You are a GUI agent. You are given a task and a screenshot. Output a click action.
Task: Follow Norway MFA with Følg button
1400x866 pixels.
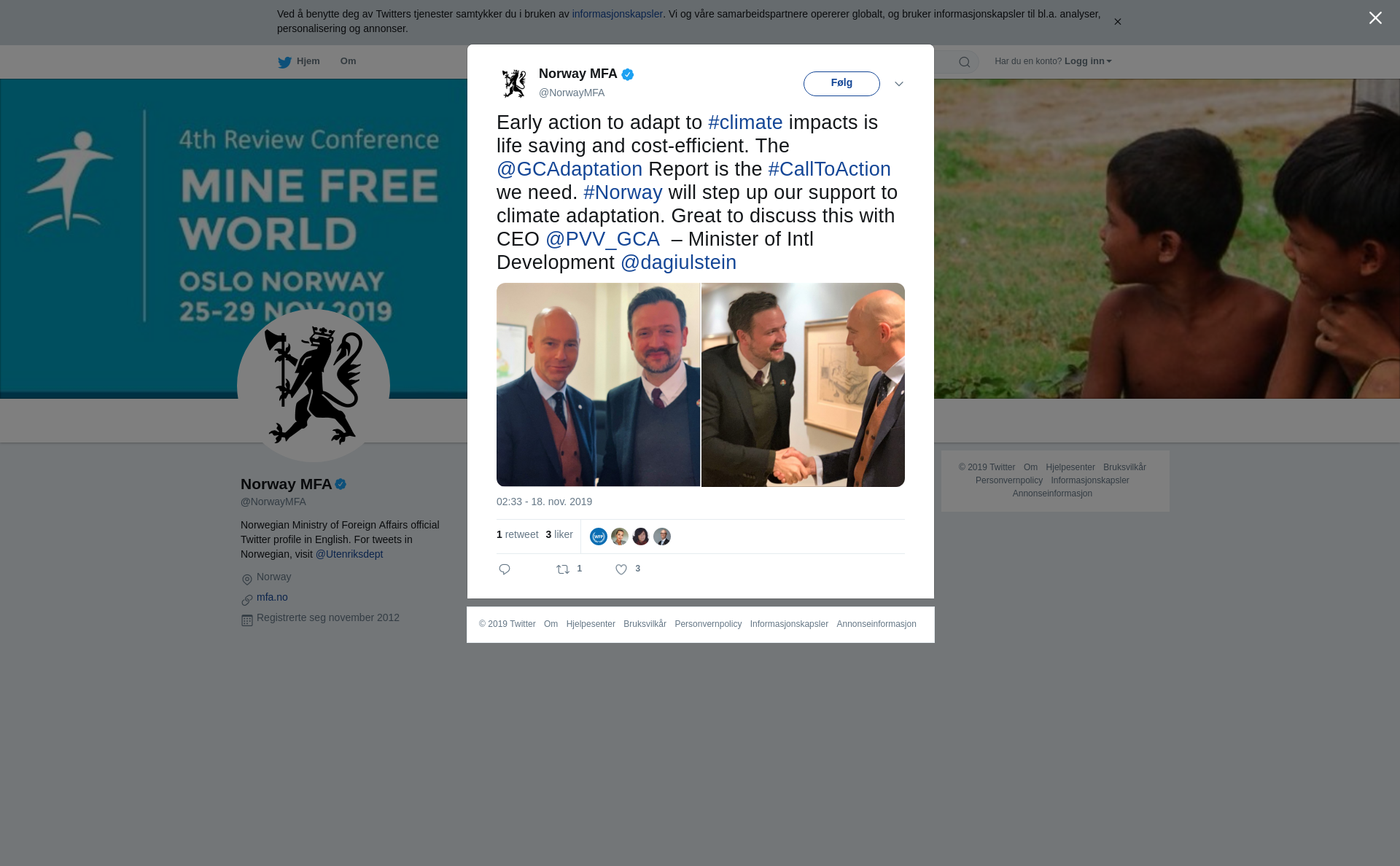point(841,84)
